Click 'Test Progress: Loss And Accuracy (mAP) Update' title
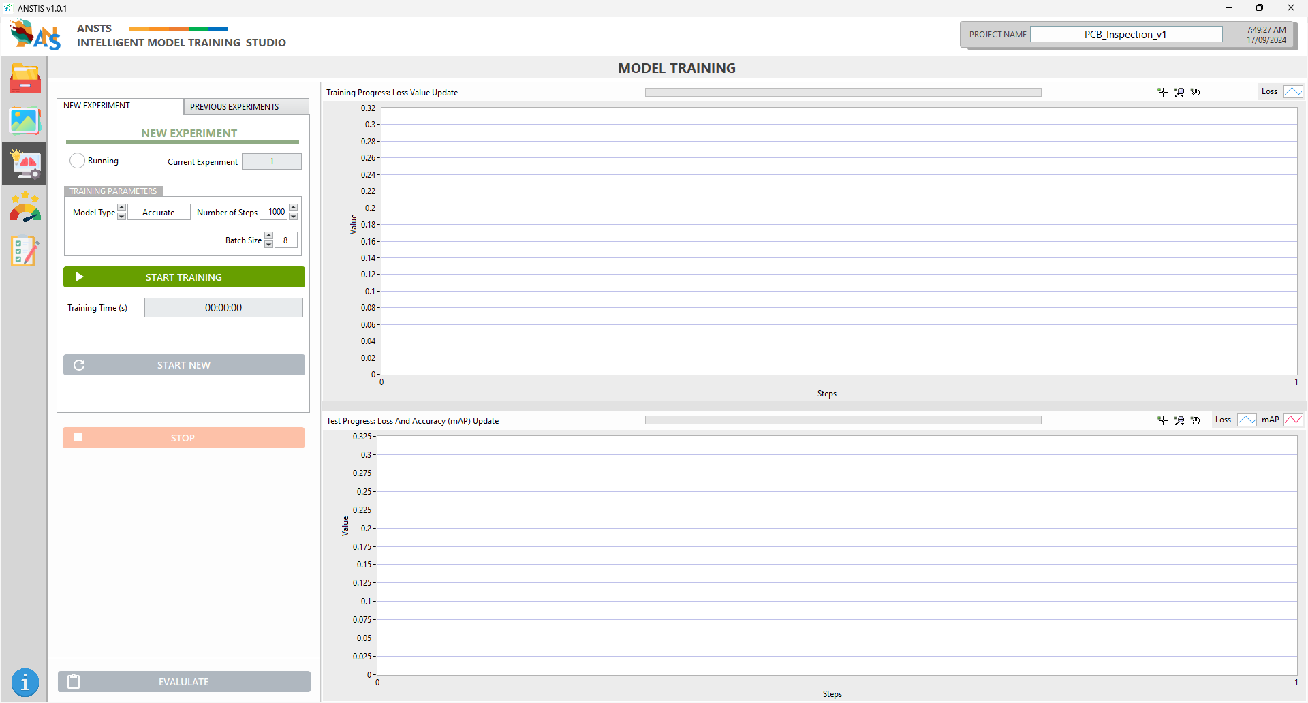The width and height of the screenshot is (1308, 703). coord(413,421)
